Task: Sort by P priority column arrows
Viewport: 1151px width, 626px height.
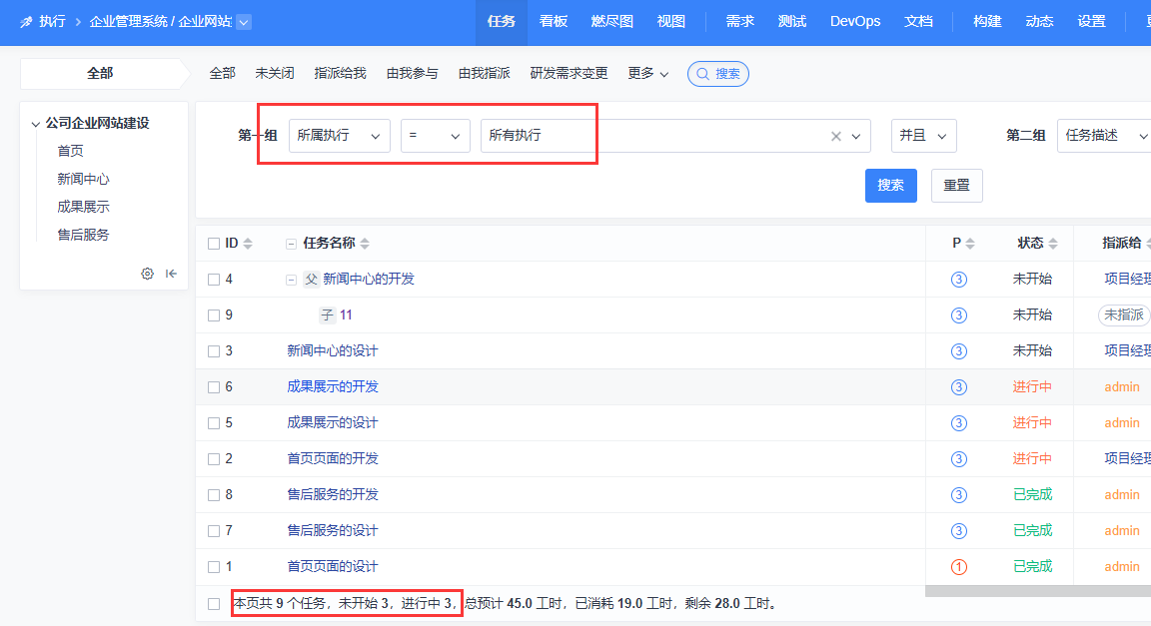Action: coord(970,244)
